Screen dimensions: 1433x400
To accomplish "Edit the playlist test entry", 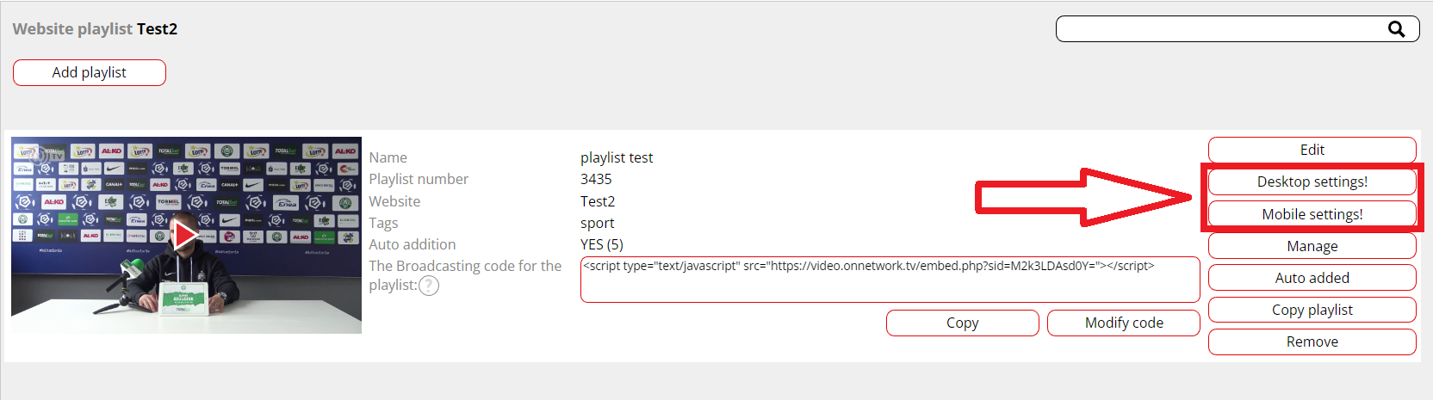I will [x=1312, y=150].
